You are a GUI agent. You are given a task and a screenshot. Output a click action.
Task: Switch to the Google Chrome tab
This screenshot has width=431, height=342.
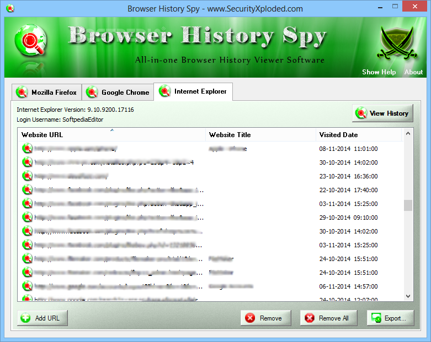[x=118, y=92]
